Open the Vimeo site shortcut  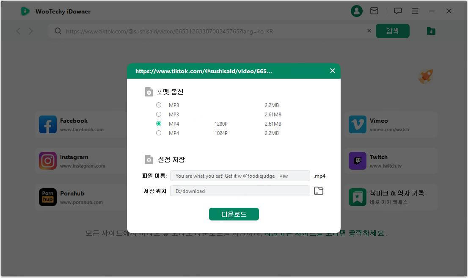[389, 125]
